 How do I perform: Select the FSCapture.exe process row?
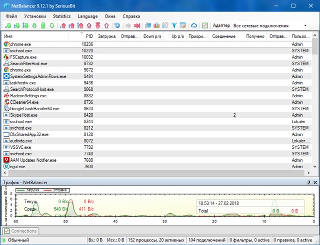157,57
